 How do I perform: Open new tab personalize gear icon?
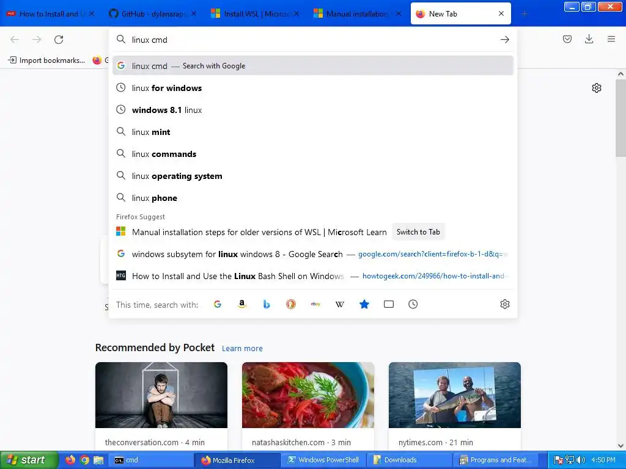(x=597, y=88)
